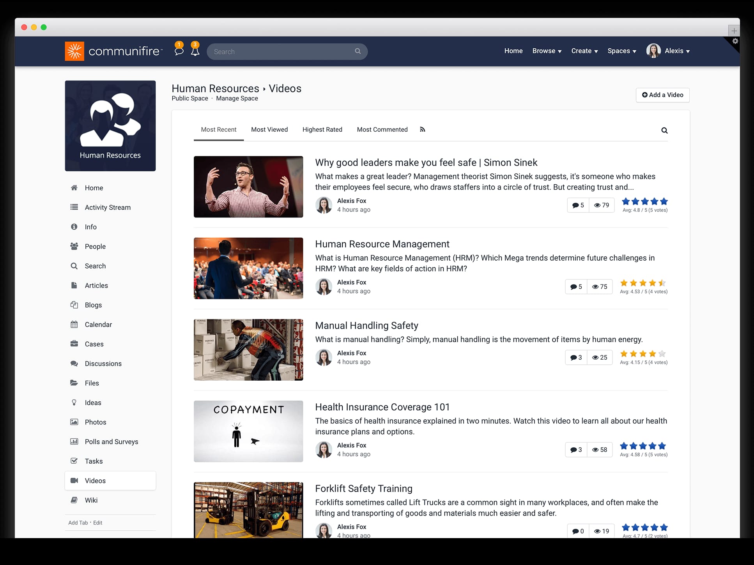Click the Add a Video button
Image resolution: width=754 pixels, height=565 pixels.
tap(663, 95)
